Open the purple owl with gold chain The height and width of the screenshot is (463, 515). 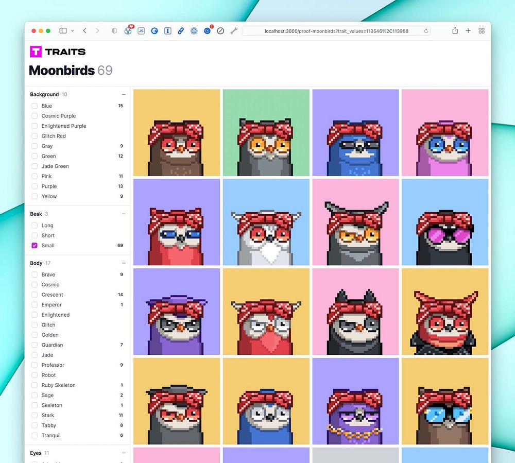coord(356,401)
